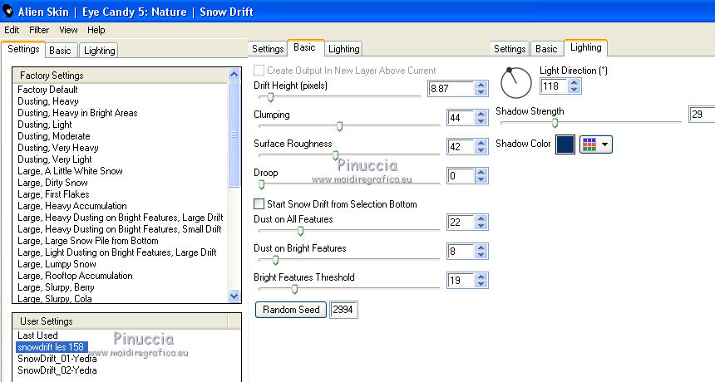Click the Clumping value field

click(x=461, y=117)
